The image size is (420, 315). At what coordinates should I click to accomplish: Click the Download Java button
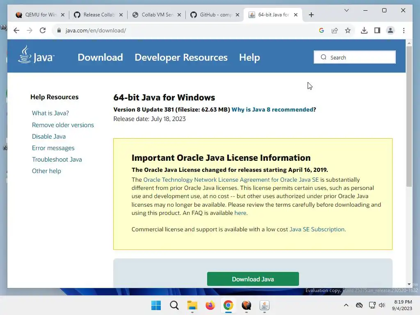[x=253, y=279]
